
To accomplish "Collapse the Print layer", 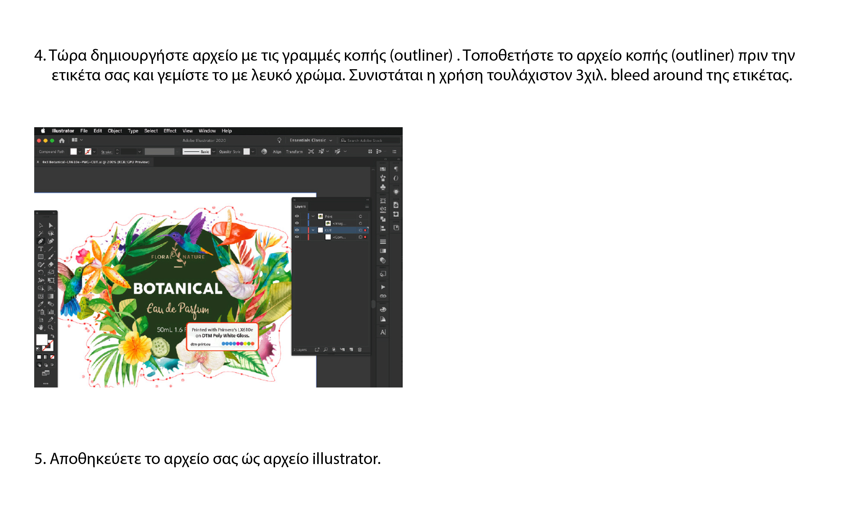I will tap(313, 216).
